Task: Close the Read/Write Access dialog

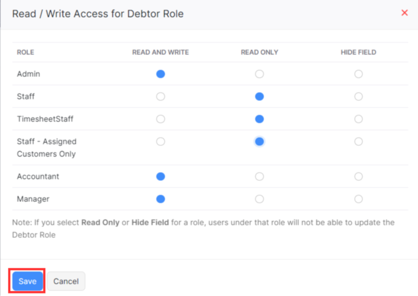Action: (404, 12)
